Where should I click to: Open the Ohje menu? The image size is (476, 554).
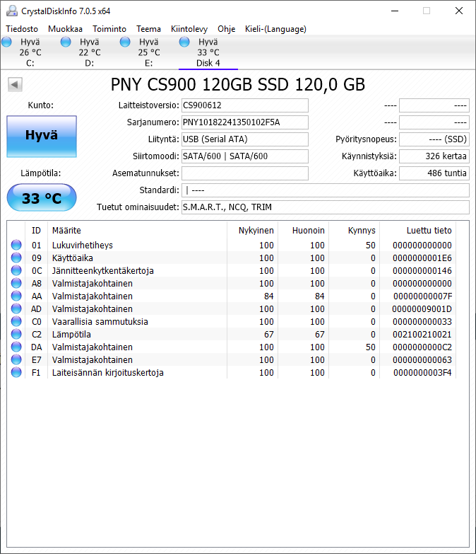(x=227, y=29)
